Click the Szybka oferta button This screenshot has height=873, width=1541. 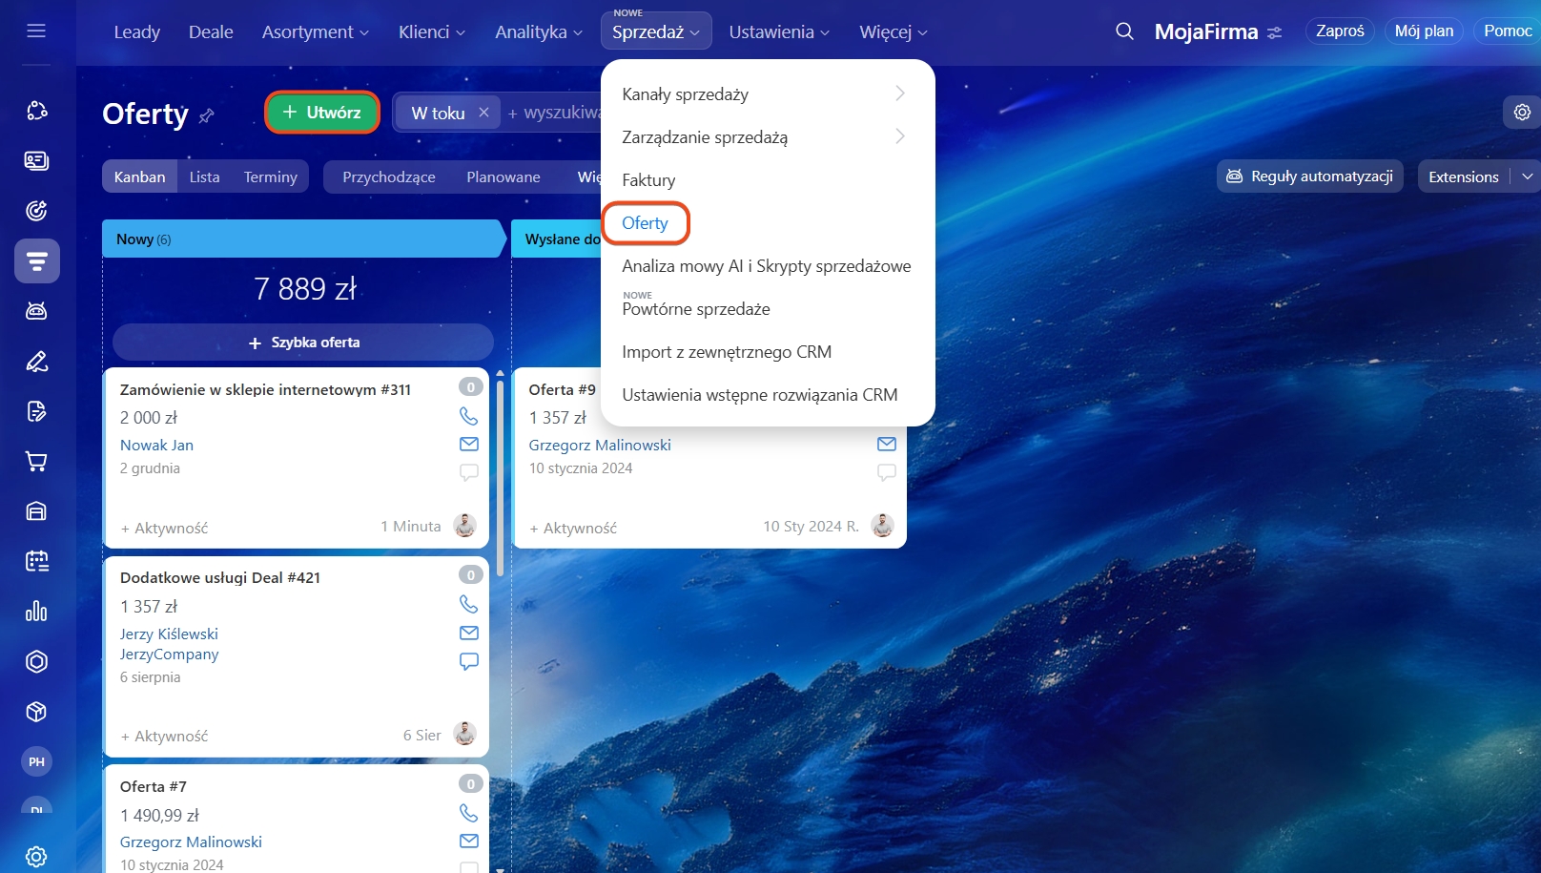(303, 343)
